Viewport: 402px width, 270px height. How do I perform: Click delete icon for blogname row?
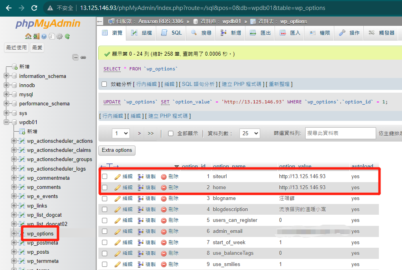coord(164,198)
